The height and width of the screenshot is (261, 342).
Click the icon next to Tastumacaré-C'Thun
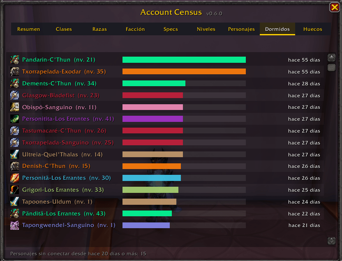15,130
